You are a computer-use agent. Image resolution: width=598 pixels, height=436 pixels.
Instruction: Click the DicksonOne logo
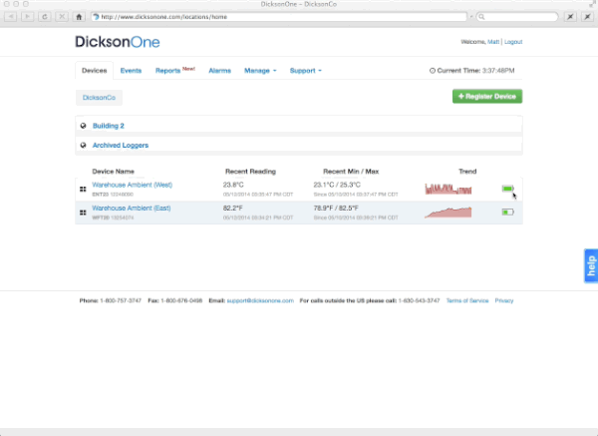point(118,42)
